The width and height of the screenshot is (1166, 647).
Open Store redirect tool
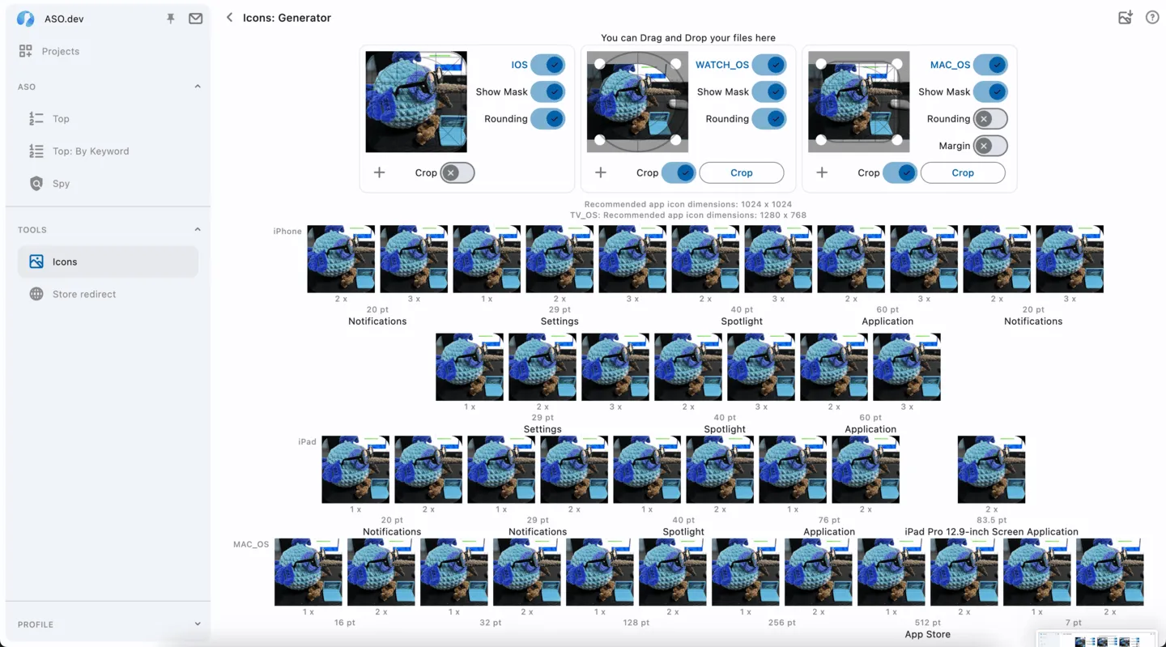(83, 294)
